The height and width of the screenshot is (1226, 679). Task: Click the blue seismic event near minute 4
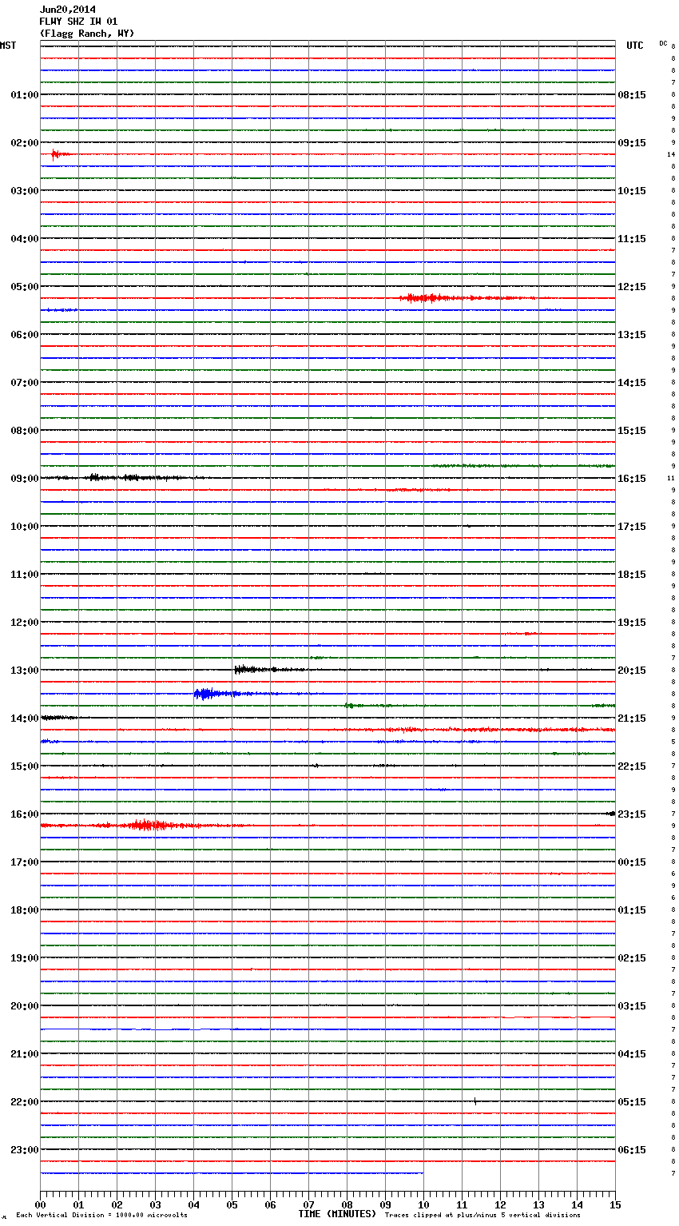pyautogui.click(x=232, y=694)
